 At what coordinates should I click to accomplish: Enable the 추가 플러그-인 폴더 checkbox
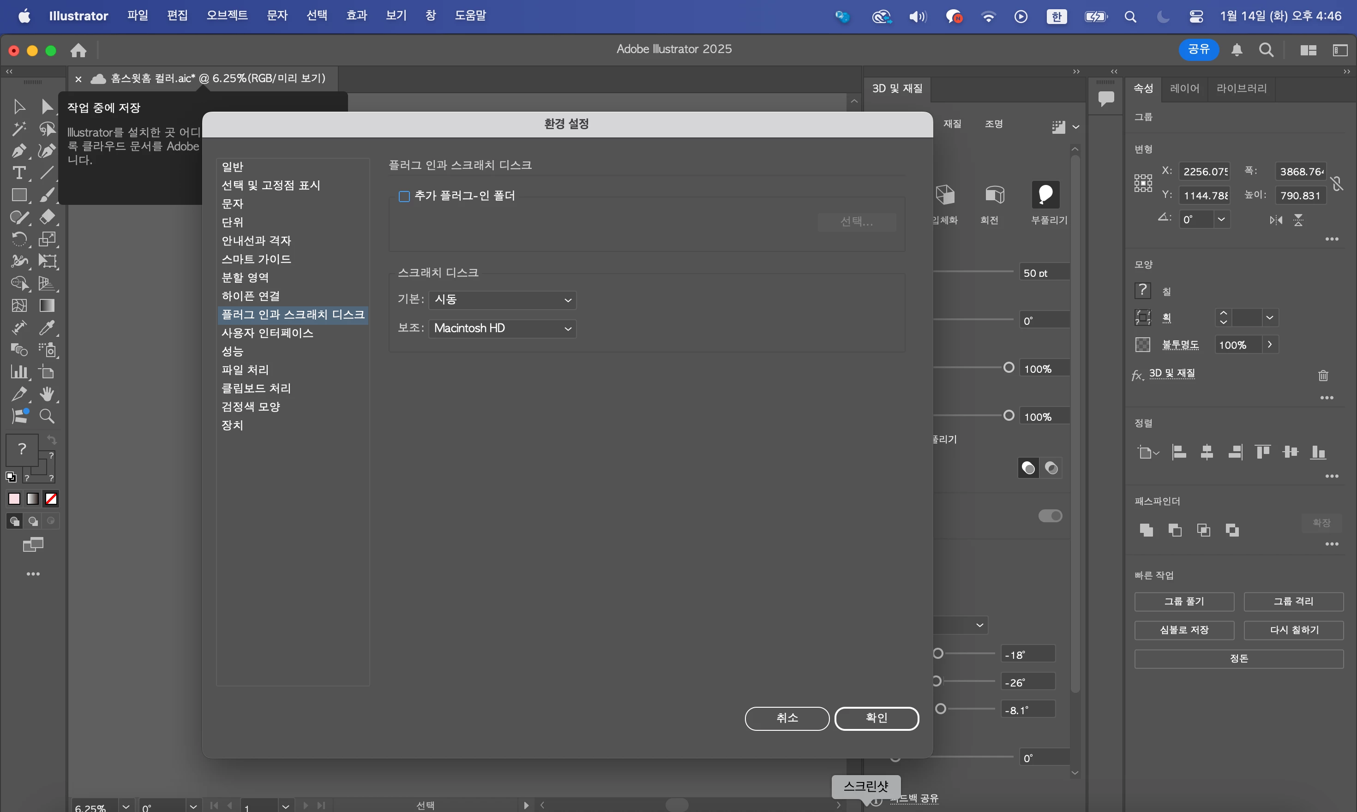click(404, 197)
